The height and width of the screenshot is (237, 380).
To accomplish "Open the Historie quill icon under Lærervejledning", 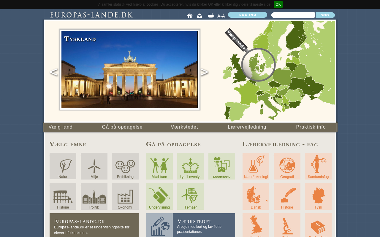I will pyautogui.click(x=287, y=196).
